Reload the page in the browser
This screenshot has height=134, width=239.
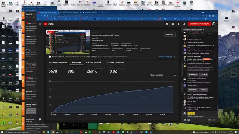tap(44, 16)
